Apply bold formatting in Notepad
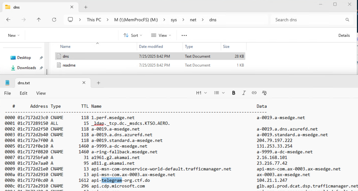This screenshot has height=191, width=358. [x=234, y=93]
